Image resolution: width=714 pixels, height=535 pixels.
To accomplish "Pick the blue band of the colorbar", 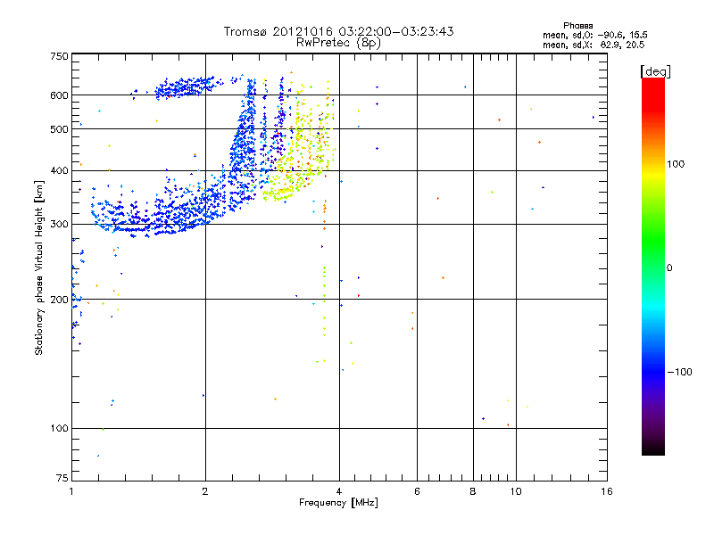I will click(x=652, y=366).
